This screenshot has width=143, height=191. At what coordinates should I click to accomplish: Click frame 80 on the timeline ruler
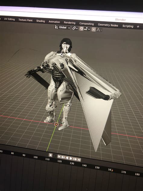12,153
